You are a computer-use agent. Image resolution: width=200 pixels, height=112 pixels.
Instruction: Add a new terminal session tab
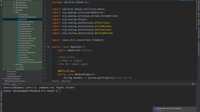click(x=20, y=84)
